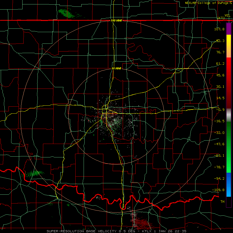Click the -63.1 velocity scale value
The width and height of the screenshot is (233, 233).
[219, 156]
